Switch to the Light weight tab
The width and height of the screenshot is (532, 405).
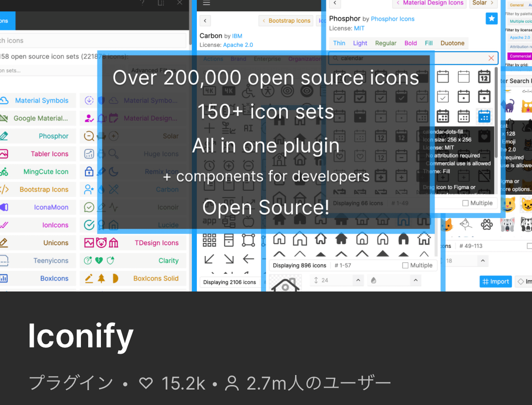click(360, 43)
